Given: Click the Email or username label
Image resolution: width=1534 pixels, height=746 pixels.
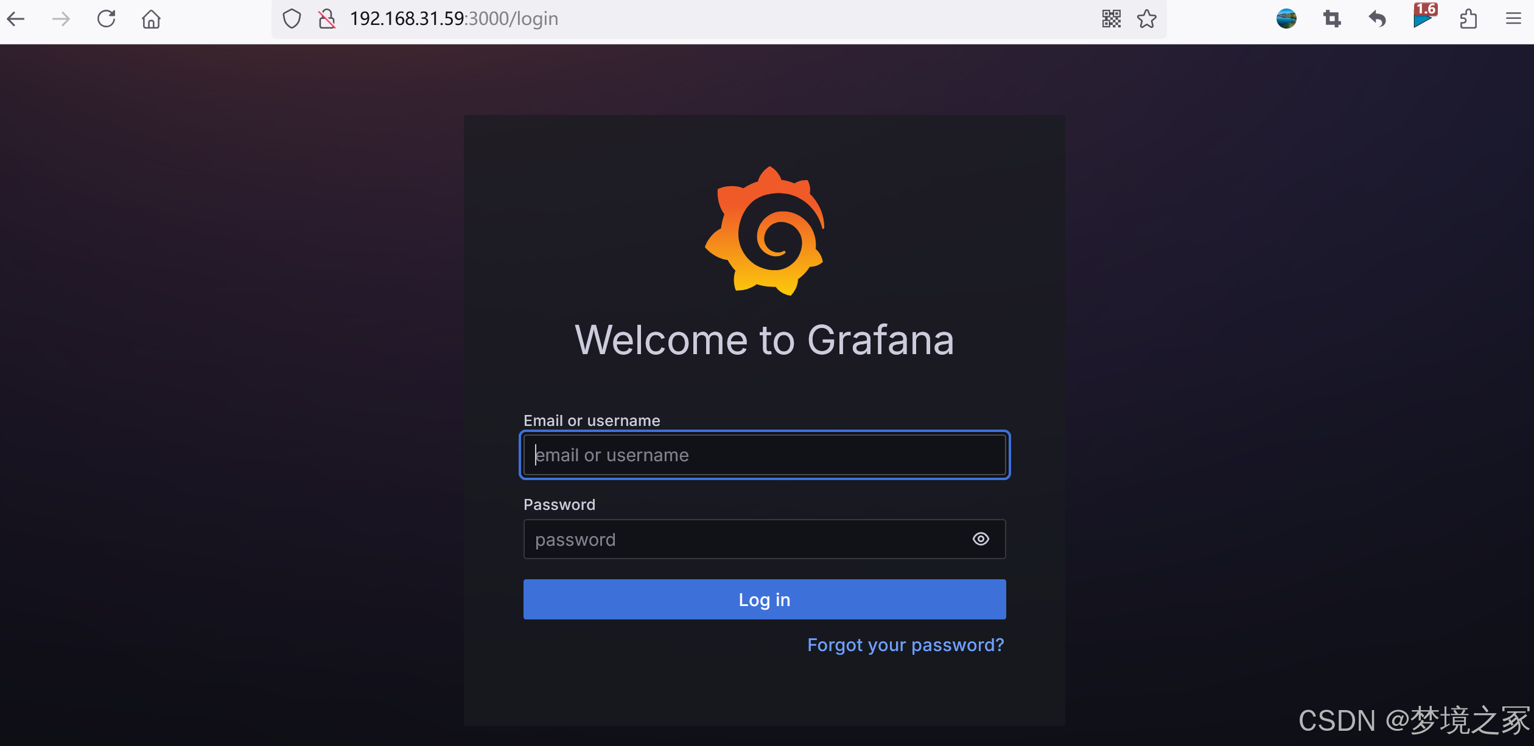Looking at the screenshot, I should coord(592,420).
